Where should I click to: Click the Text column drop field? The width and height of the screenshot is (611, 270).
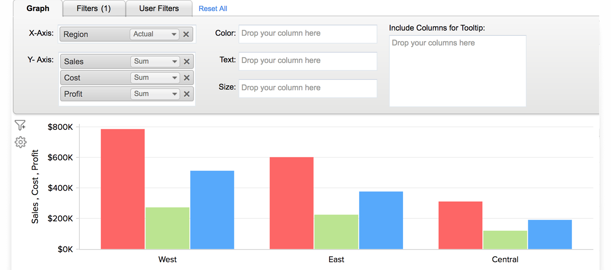(x=307, y=61)
